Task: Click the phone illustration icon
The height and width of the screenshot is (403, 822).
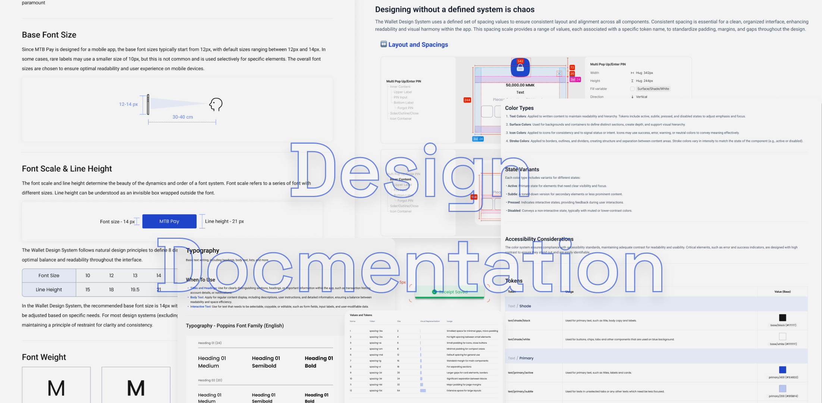Action: point(148,104)
